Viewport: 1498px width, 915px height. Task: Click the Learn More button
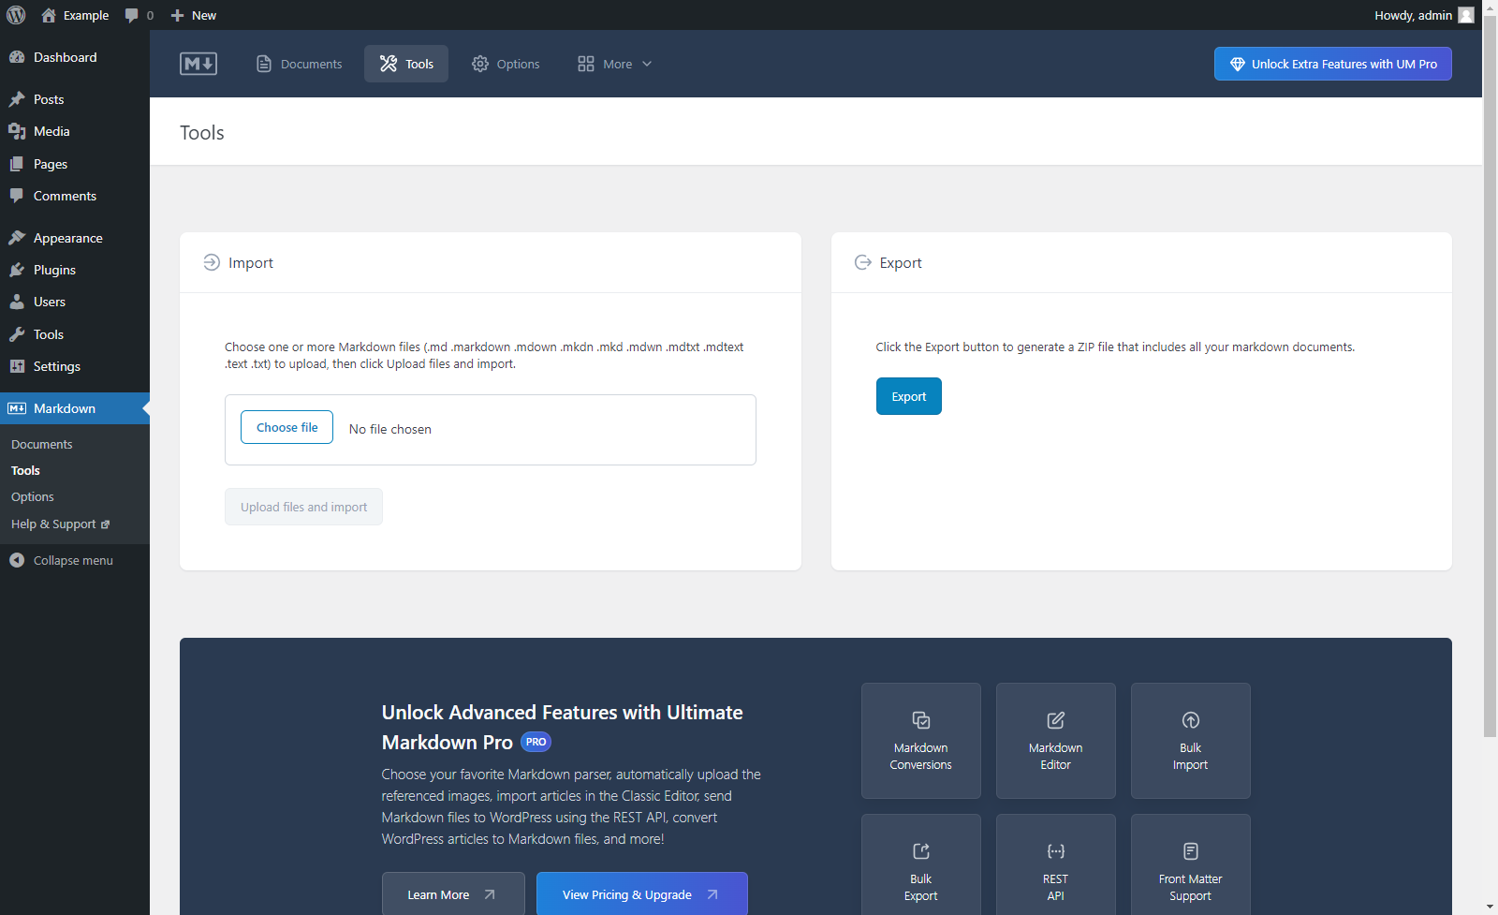[453, 893]
